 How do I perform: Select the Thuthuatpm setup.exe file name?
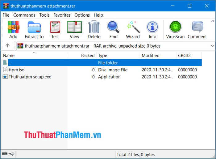pos(30,77)
